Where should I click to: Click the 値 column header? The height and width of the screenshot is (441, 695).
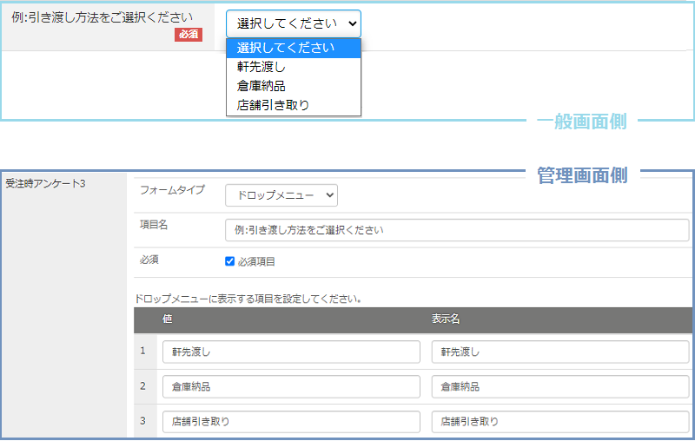(x=167, y=319)
